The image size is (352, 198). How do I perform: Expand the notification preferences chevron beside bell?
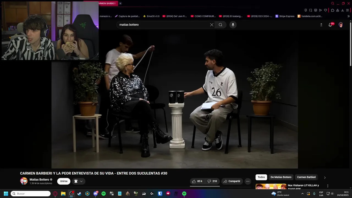coord(81,181)
